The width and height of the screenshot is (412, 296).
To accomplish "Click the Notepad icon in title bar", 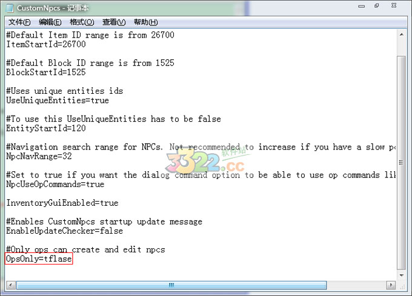I will [x=10, y=8].
